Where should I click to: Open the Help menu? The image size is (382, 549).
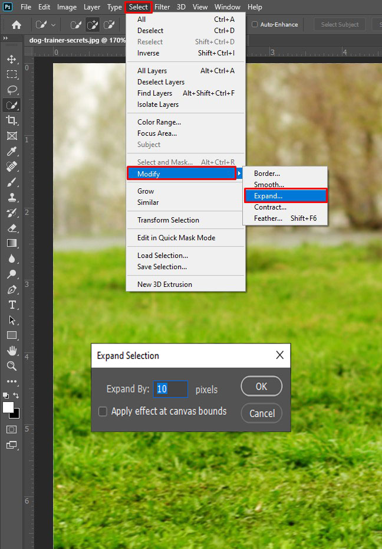[x=255, y=7]
